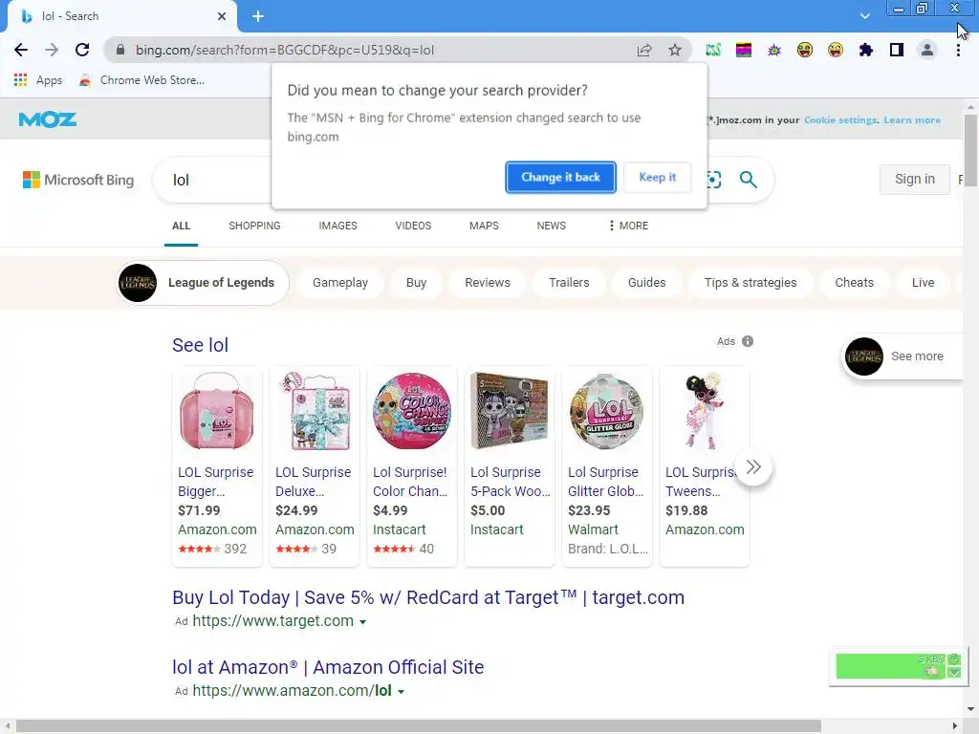Open the Target RedCard ad link
This screenshot has height=734, width=979.
[428, 597]
